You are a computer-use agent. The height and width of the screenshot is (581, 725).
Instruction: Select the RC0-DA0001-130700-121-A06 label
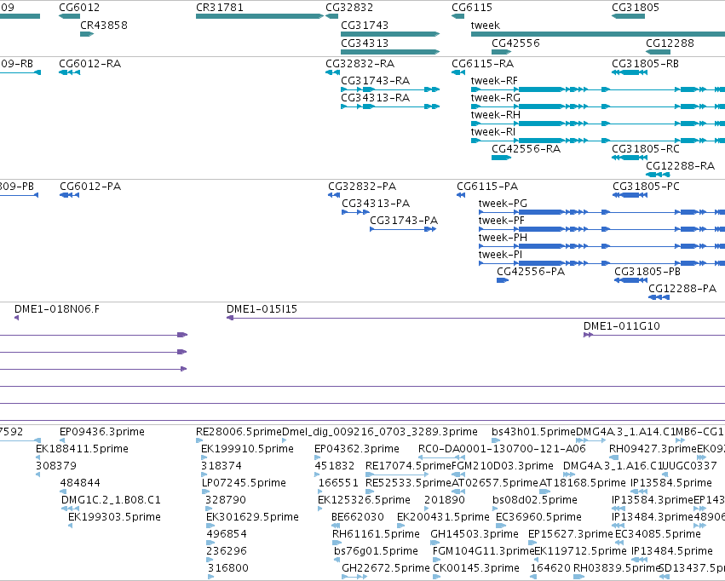[x=502, y=449]
